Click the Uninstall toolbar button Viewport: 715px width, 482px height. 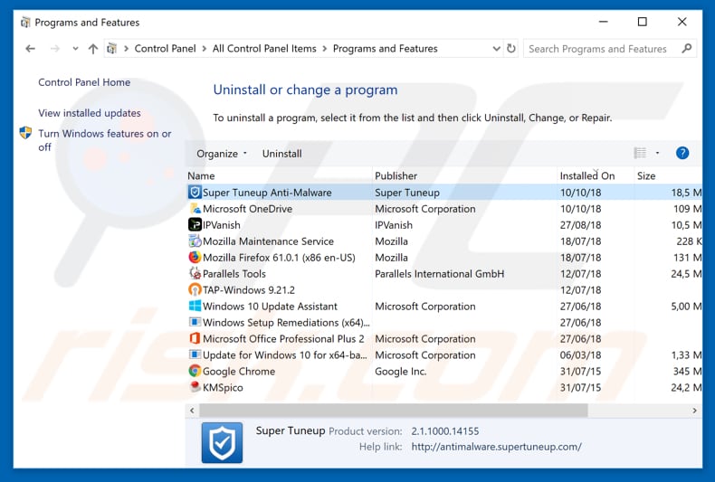[x=281, y=154]
